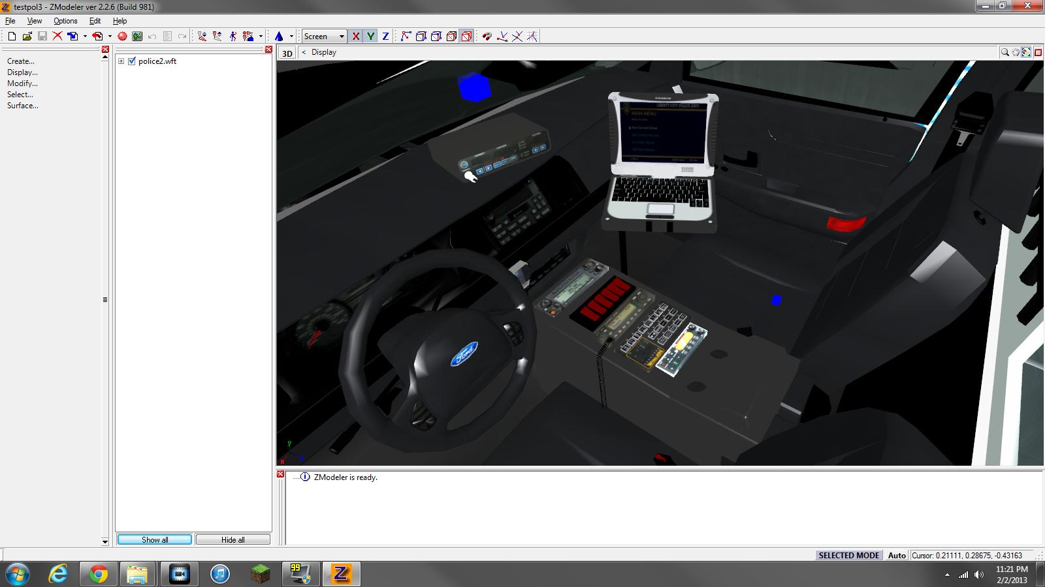Click the magnet snapping icon in toolbar

487,37
